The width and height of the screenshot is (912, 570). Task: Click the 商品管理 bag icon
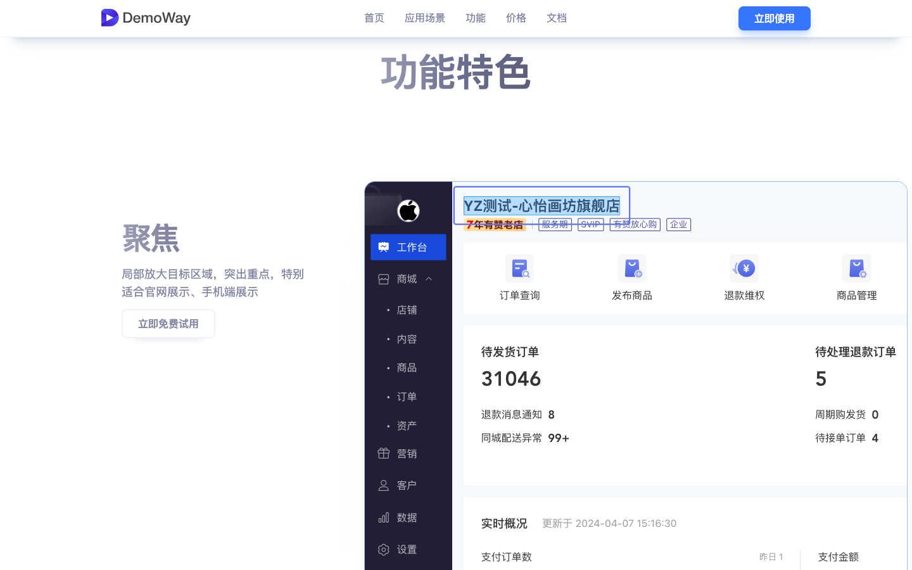pos(856,268)
